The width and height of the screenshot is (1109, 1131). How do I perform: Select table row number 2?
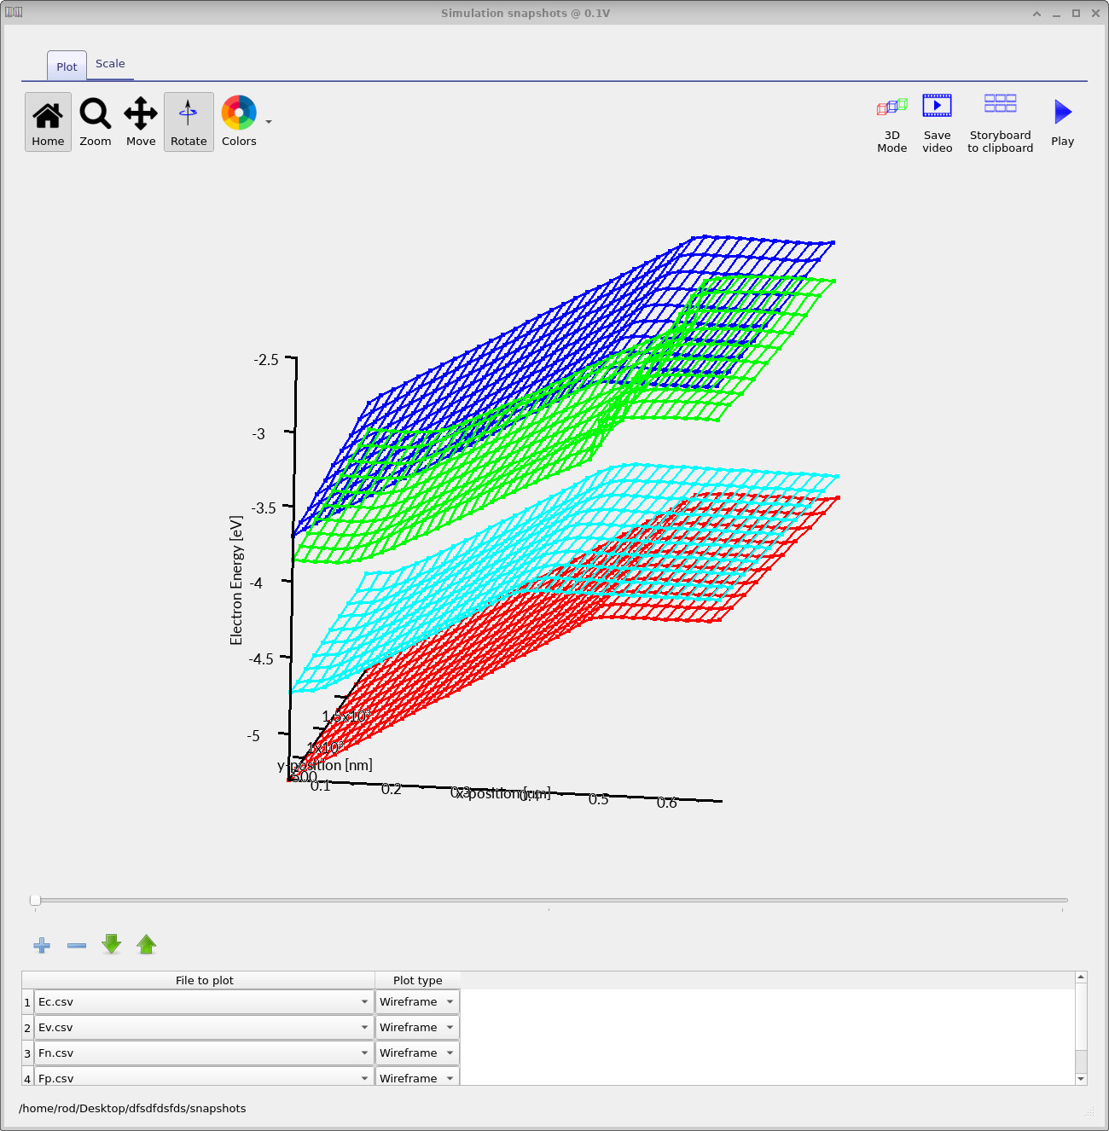click(27, 1028)
